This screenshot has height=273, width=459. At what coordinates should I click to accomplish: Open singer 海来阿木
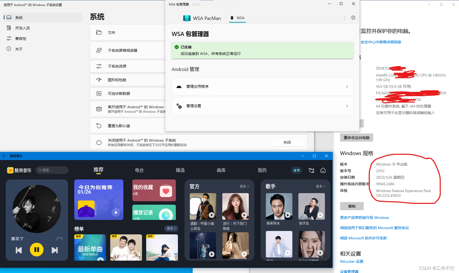[x=279, y=206]
